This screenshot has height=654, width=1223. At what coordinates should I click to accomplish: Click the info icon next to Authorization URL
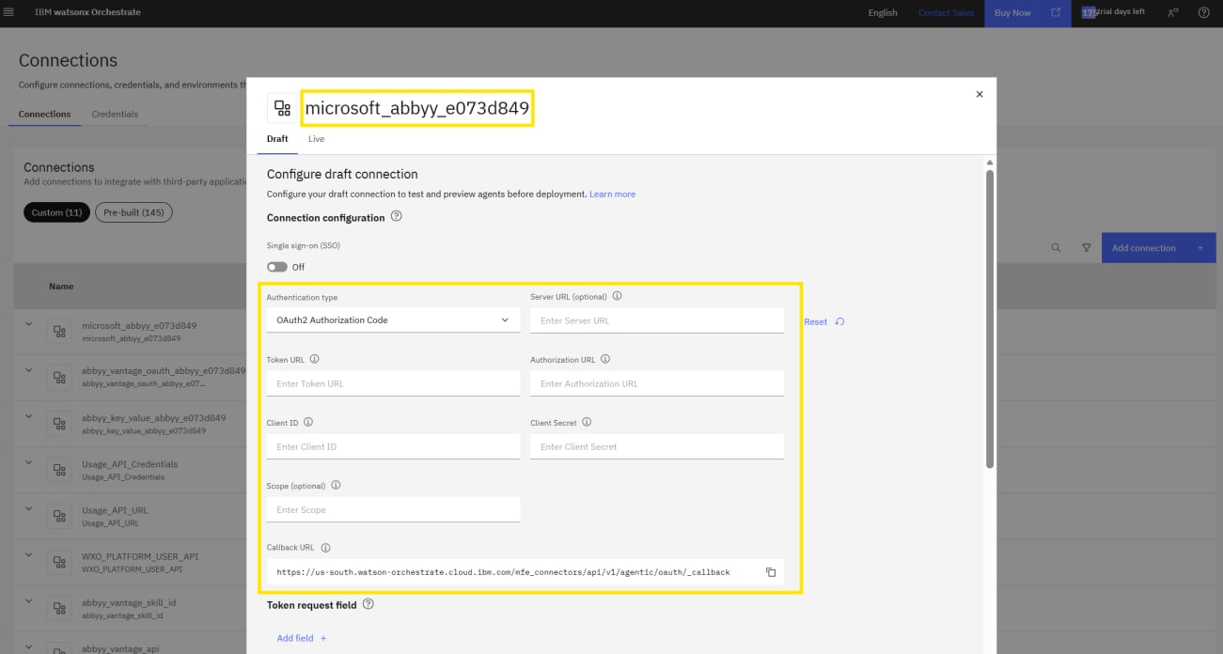(604, 359)
